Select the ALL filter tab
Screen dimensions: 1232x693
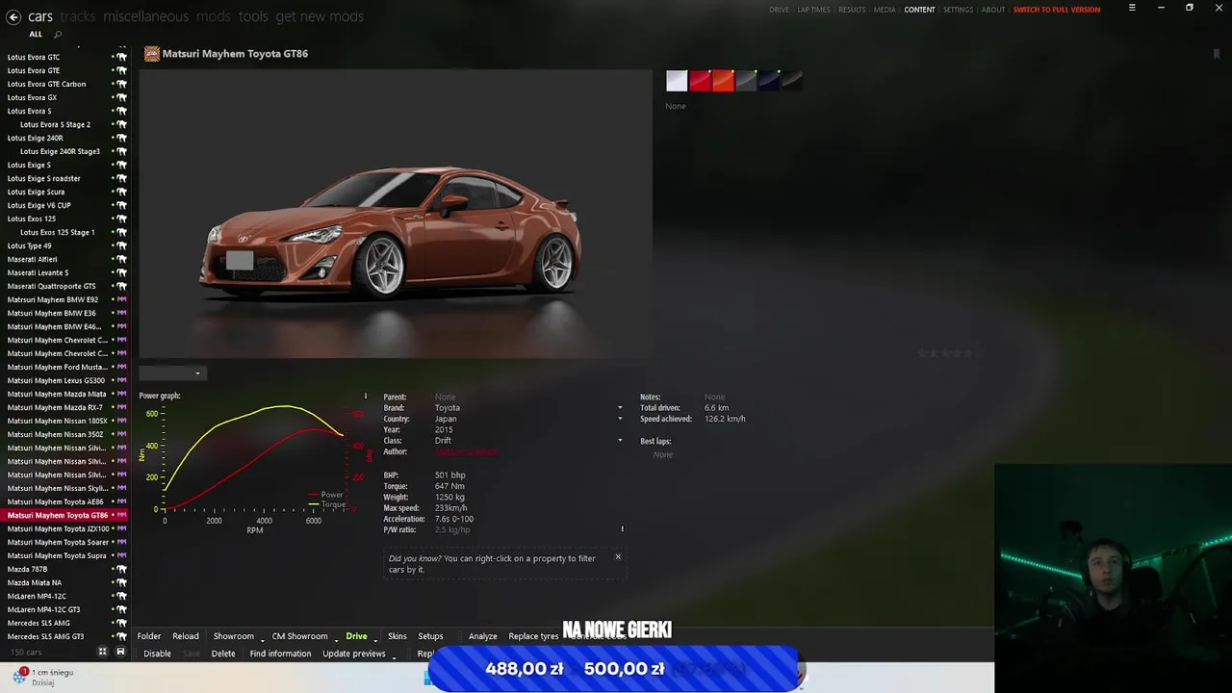pyautogui.click(x=36, y=35)
